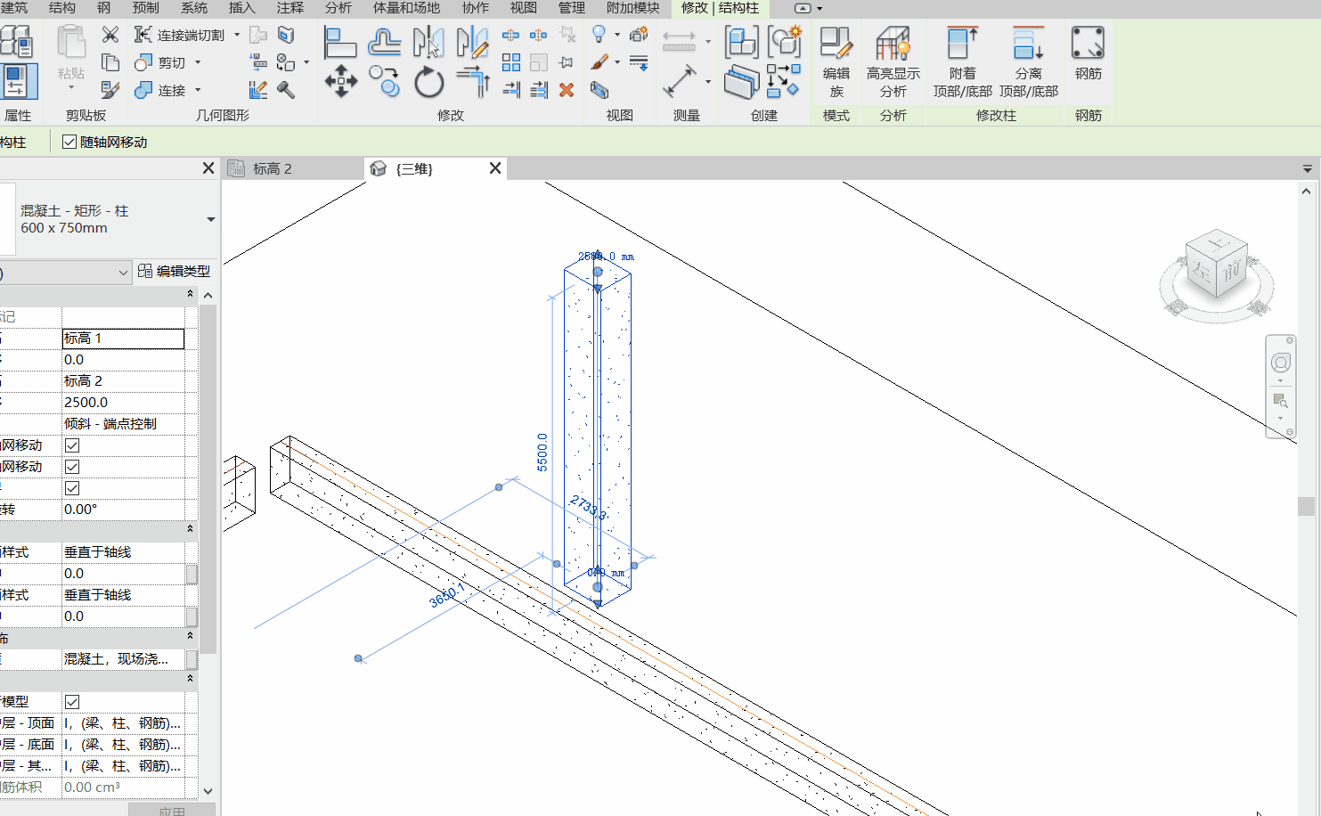
Task: Uncheck the 启用分析模型 checkbox in properties
Action: [71, 701]
